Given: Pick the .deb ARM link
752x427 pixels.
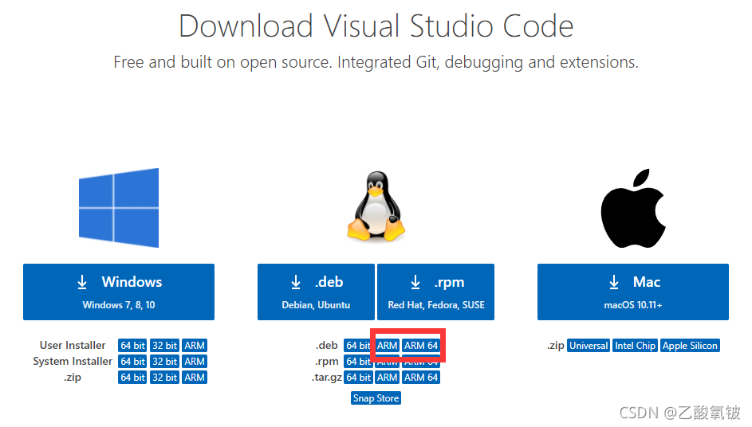Looking at the screenshot, I should click(387, 346).
